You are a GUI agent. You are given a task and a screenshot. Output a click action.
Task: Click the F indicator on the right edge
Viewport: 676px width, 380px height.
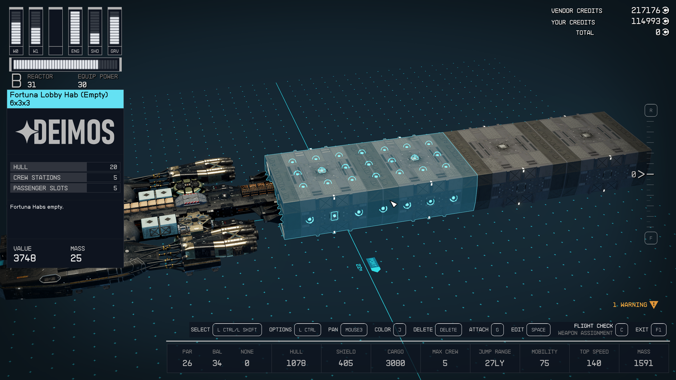coord(651,238)
